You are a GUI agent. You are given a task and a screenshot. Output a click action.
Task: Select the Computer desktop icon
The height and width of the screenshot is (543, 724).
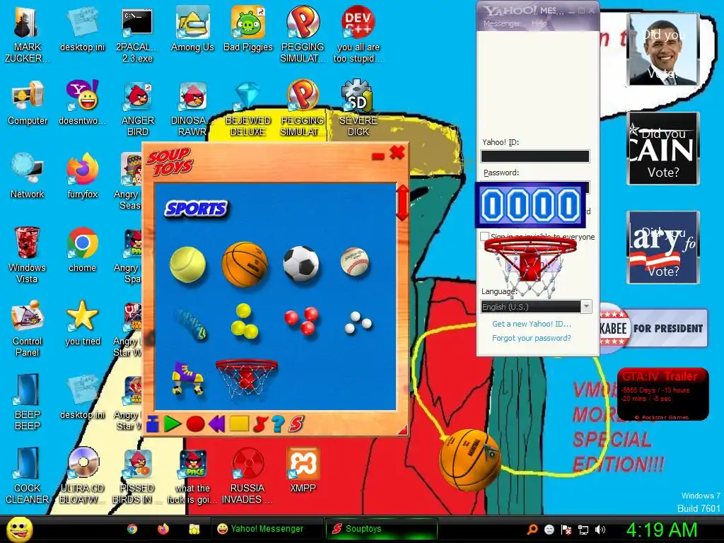pyautogui.click(x=28, y=103)
